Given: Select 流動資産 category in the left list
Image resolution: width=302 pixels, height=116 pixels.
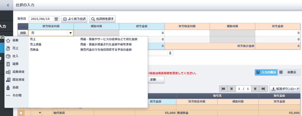Looking at the screenshot, I should coord(19,72).
